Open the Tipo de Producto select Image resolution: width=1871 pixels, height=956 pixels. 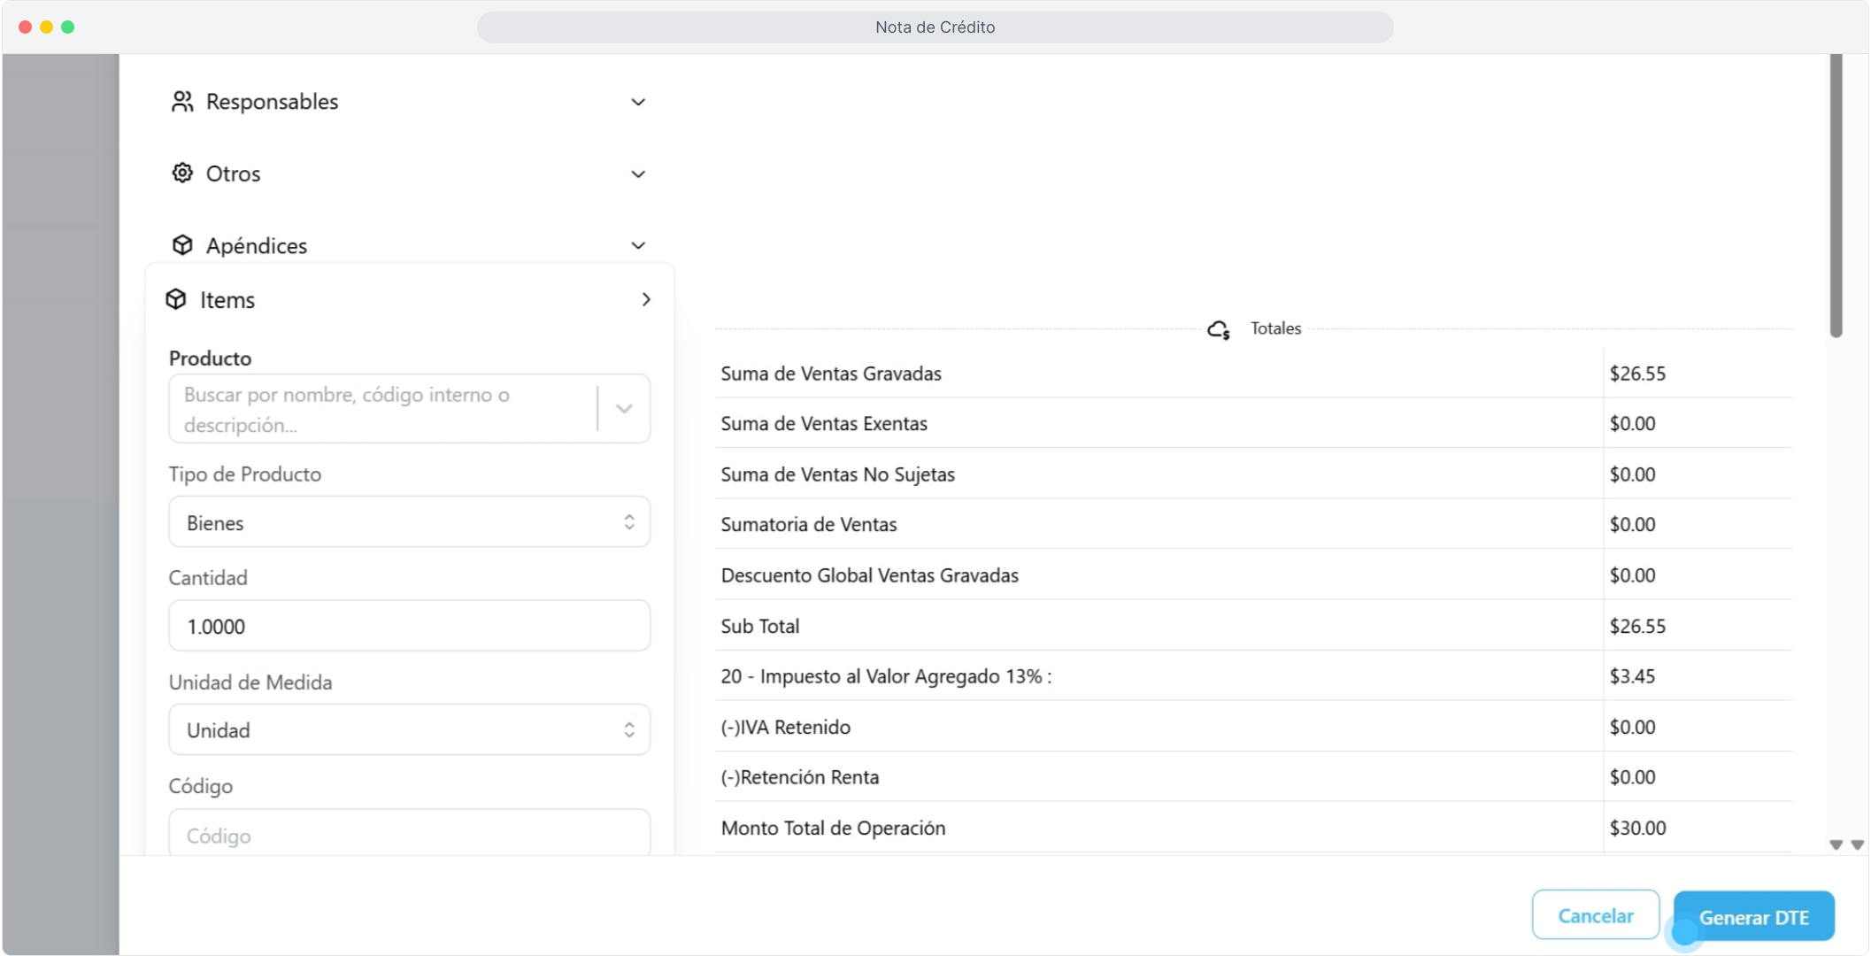click(409, 522)
